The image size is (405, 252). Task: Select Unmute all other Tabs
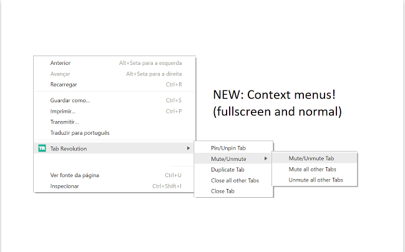click(315, 180)
